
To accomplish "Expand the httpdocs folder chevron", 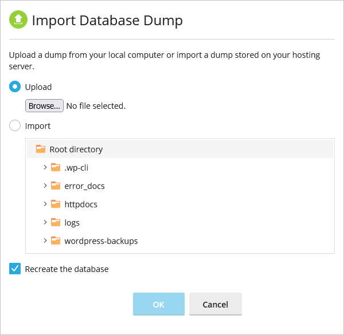I will pos(45,204).
